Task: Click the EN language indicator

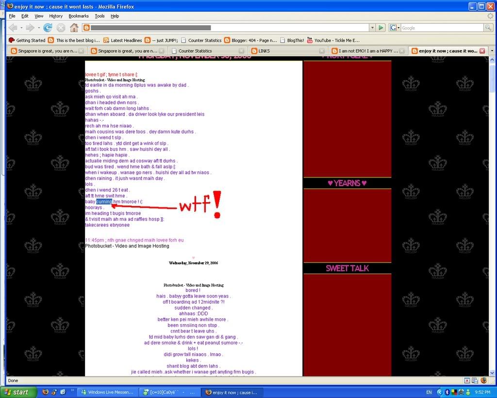Action: 429,392
